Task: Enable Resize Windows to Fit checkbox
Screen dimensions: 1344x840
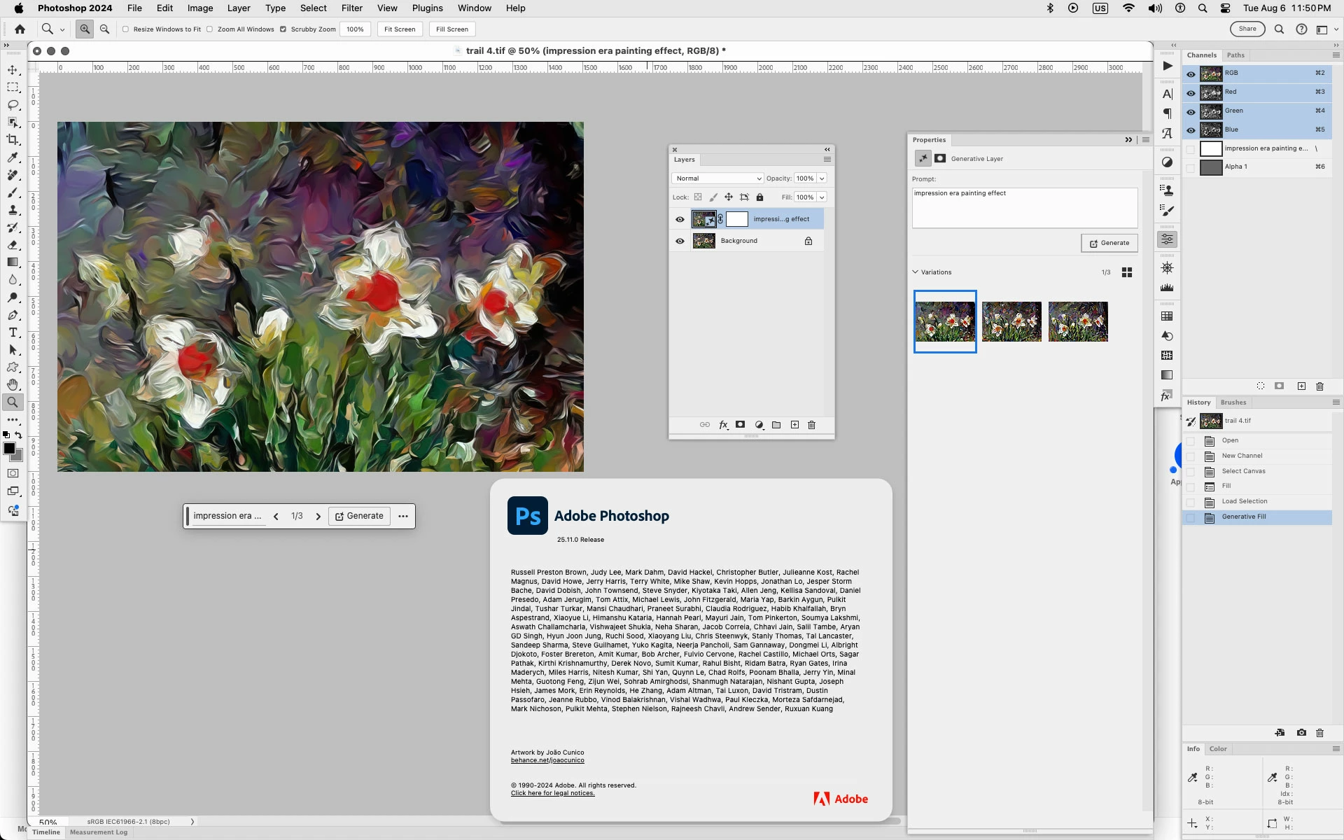Action: coord(126,29)
